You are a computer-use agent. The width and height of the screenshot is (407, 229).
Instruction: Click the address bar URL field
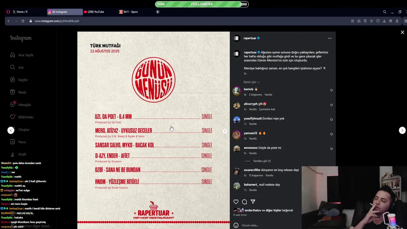(57, 21)
